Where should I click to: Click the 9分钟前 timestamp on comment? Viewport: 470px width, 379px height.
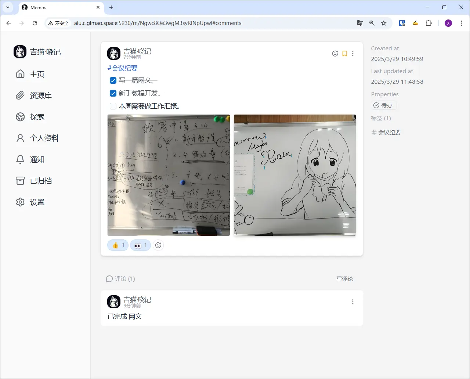(x=132, y=306)
